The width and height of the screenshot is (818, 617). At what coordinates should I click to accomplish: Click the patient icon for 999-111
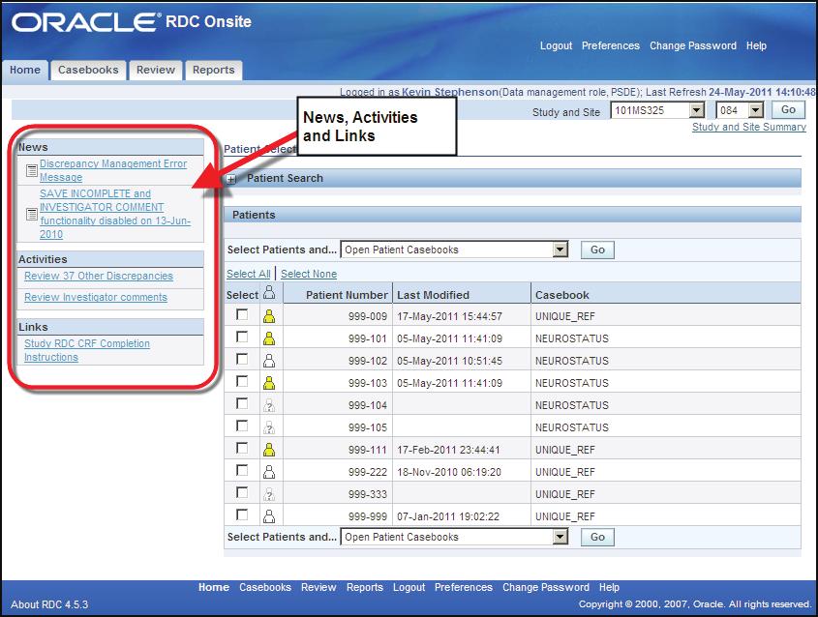(269, 450)
